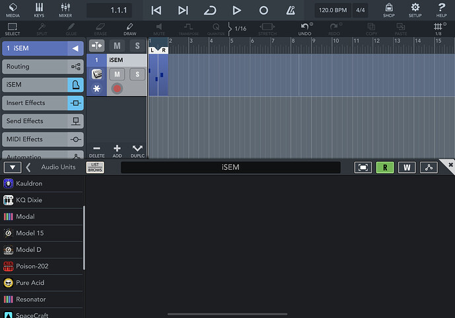Open the browser dropdown arrow menu
This screenshot has width=455, height=318.
click(13, 167)
